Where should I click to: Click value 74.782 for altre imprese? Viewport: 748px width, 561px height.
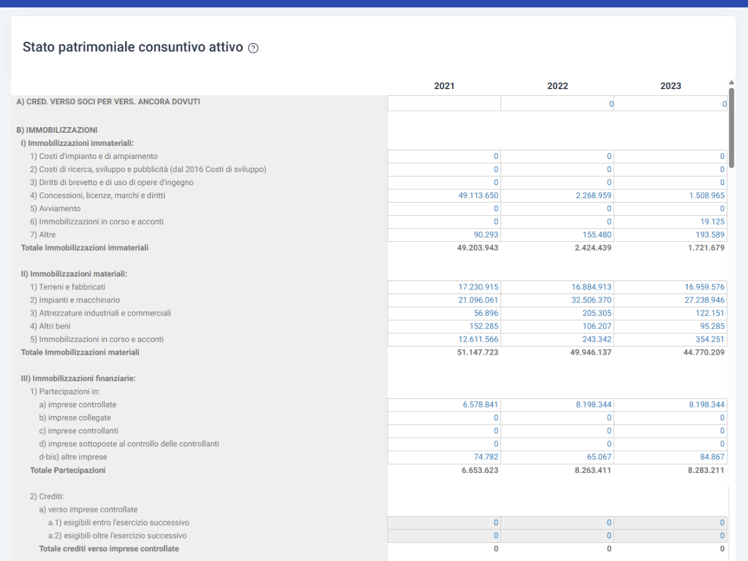(x=486, y=458)
